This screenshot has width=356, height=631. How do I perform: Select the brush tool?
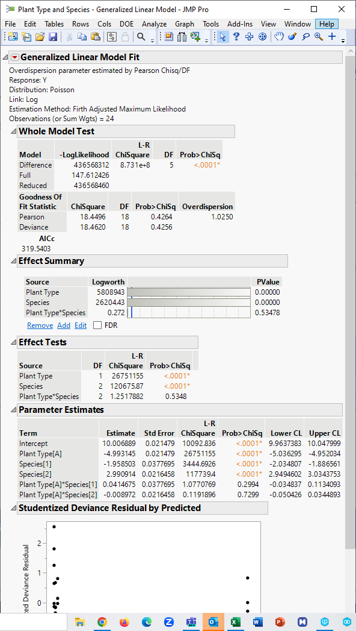pos(292,37)
